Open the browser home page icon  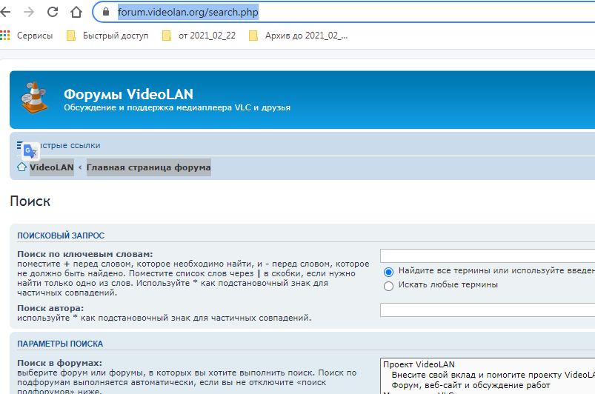[x=76, y=12]
